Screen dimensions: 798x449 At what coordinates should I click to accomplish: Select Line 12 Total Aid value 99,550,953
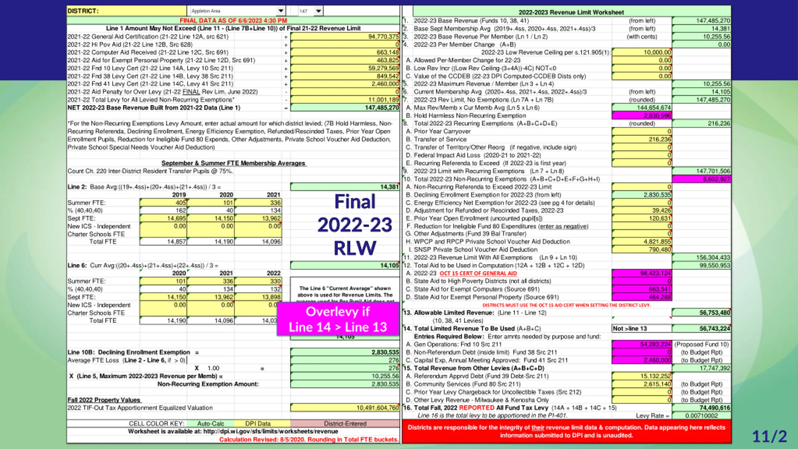coord(701,265)
